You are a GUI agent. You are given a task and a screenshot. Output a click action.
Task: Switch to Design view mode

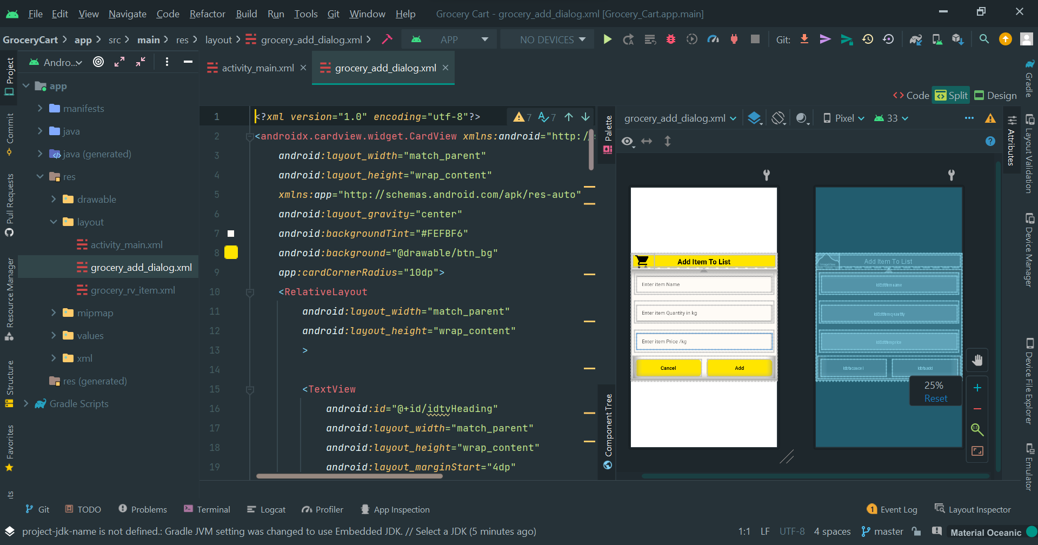[995, 95]
